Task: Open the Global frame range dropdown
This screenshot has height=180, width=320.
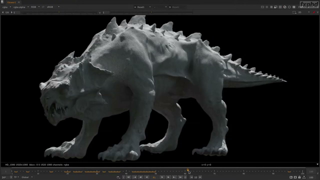Action: point(27,177)
